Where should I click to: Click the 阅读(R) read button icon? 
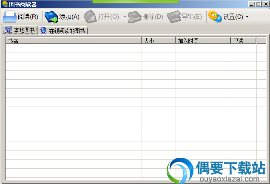click(x=9, y=17)
